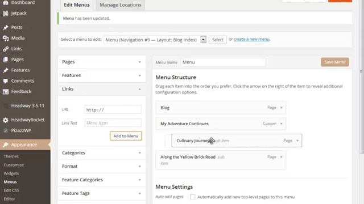Switch to the Edit Menus tab
Viewport: 364px width, 204px height.
pyautogui.click(x=77, y=5)
